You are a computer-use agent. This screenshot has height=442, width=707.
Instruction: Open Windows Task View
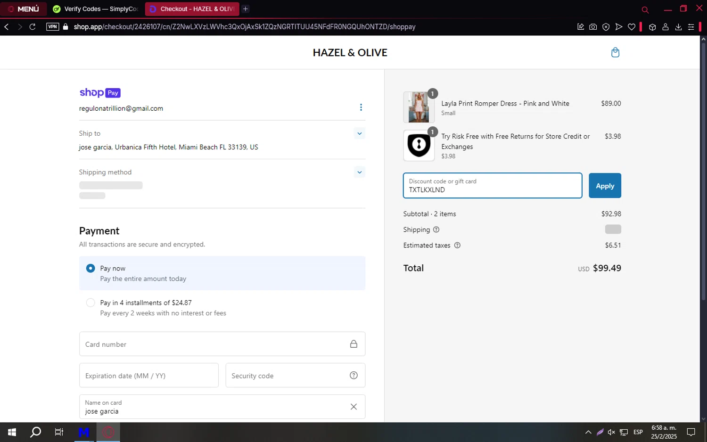[x=59, y=432]
